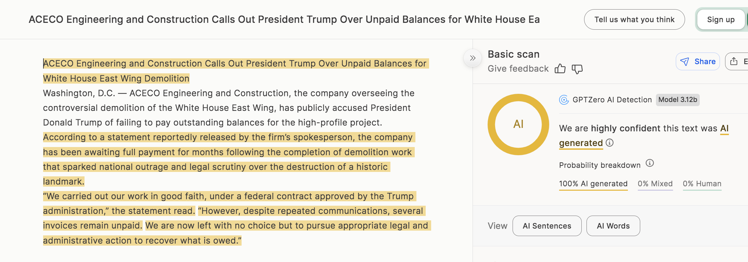The width and height of the screenshot is (748, 262).
Task: Click the Sign up button
Action: point(721,19)
